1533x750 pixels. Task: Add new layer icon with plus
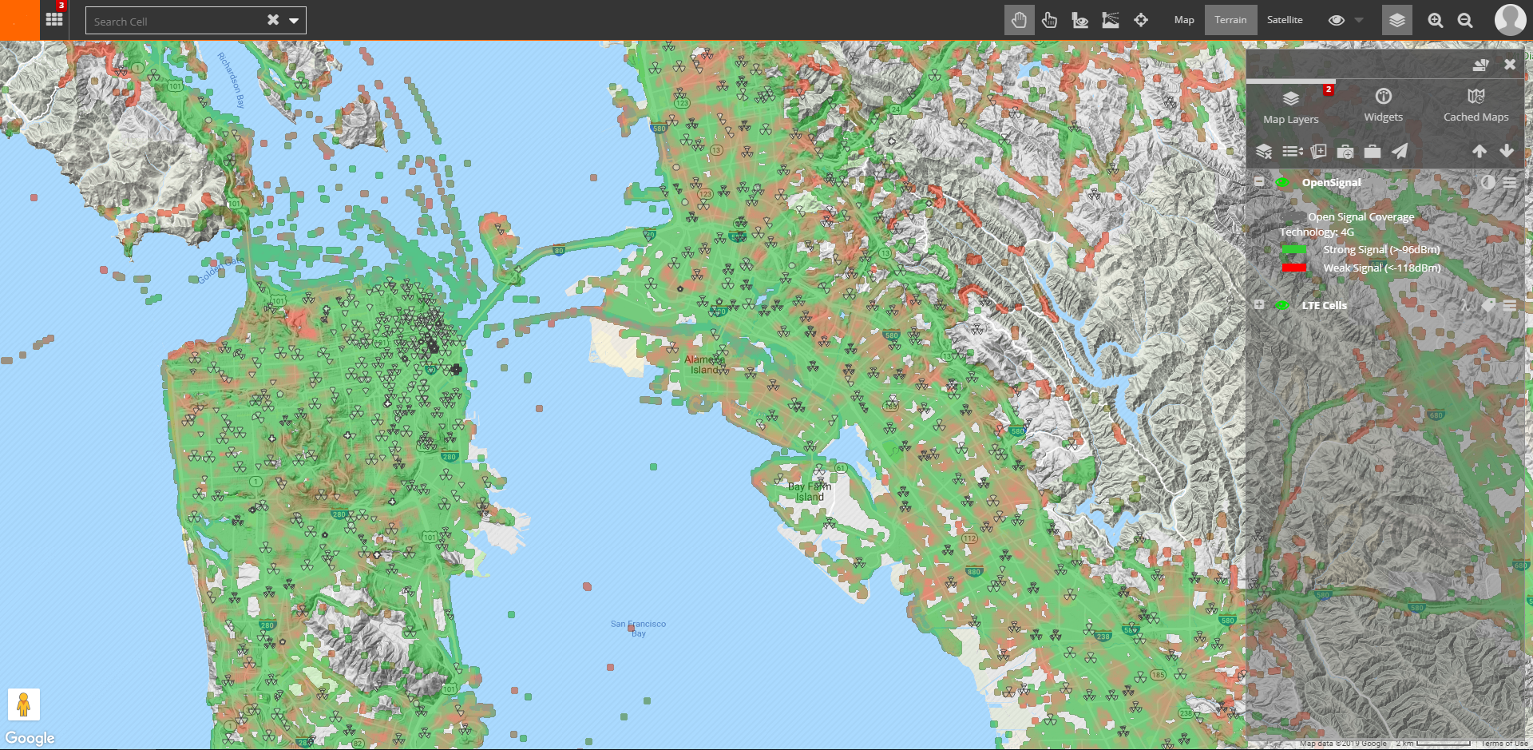coord(1319,151)
